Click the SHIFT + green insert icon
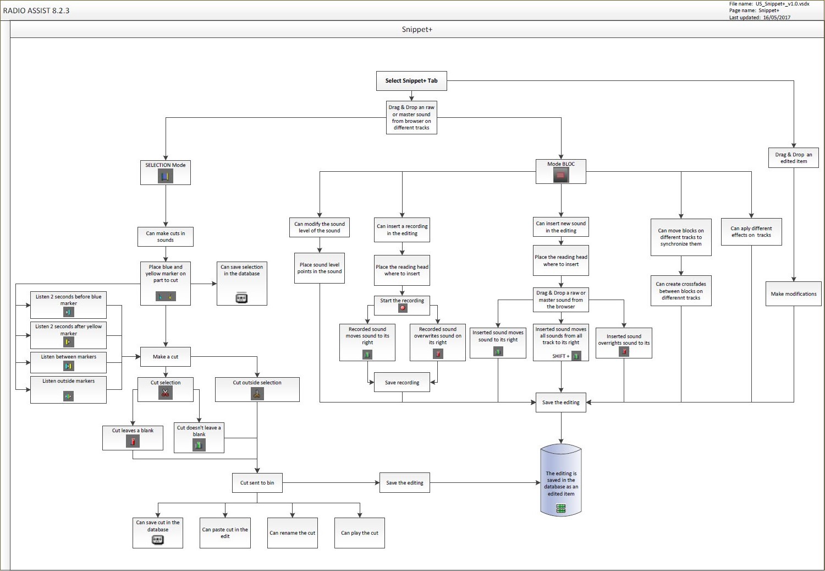Screen dimensions: 825x571 (576, 356)
